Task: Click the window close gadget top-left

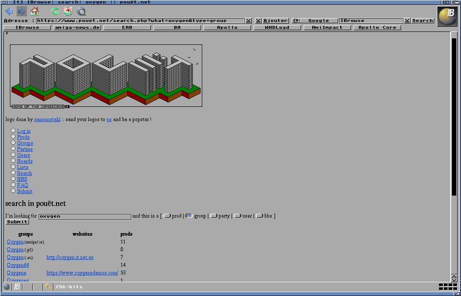Action: coord(3,2)
